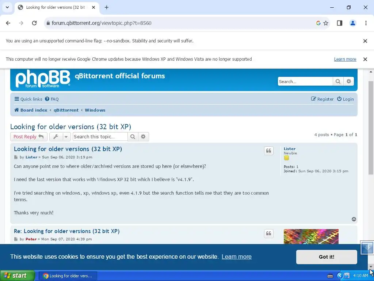Viewport: 374px width, 281px height.
Task: Click the post icon beside 'by Lister'
Action: coord(16,157)
